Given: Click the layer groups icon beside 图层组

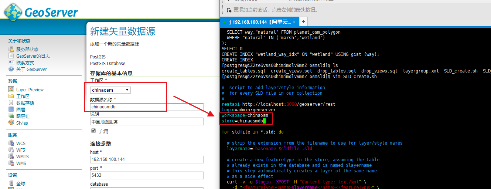Looking at the screenshot, I should (11, 116).
